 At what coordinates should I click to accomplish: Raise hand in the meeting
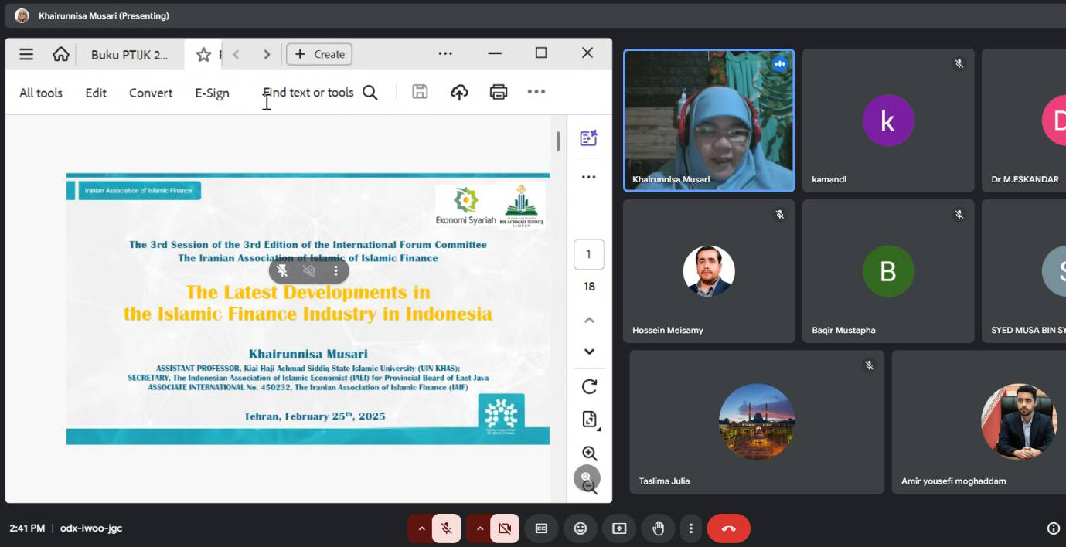pos(658,528)
